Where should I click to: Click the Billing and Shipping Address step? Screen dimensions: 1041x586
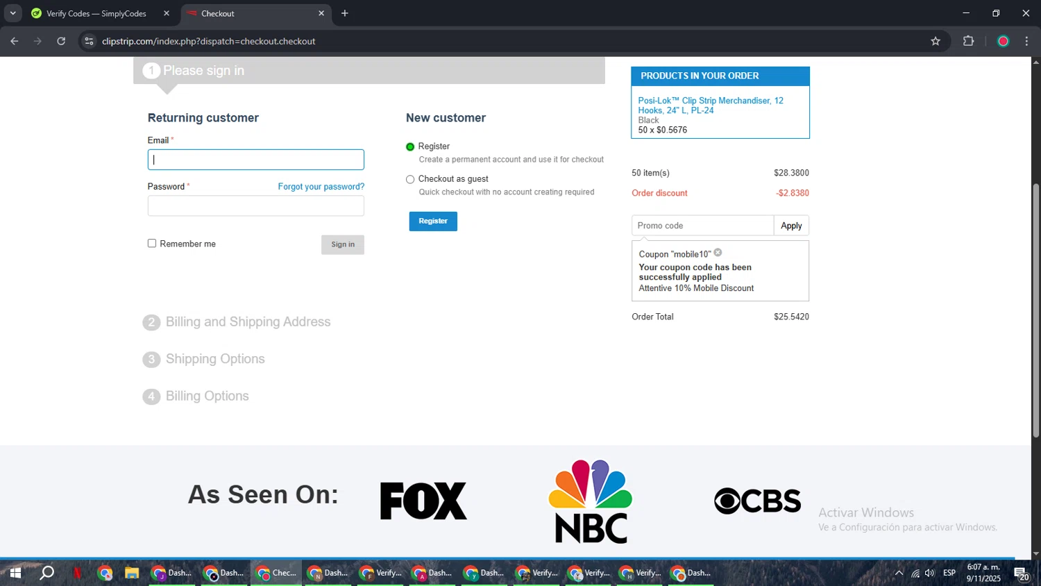point(248,322)
